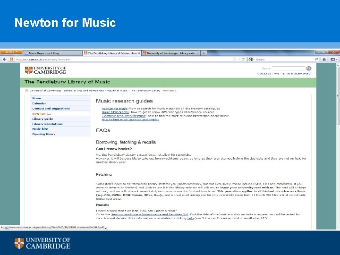This screenshot has width=340, height=255.
Task: Close the University of Cambridge Library tab
Action: 197,53
